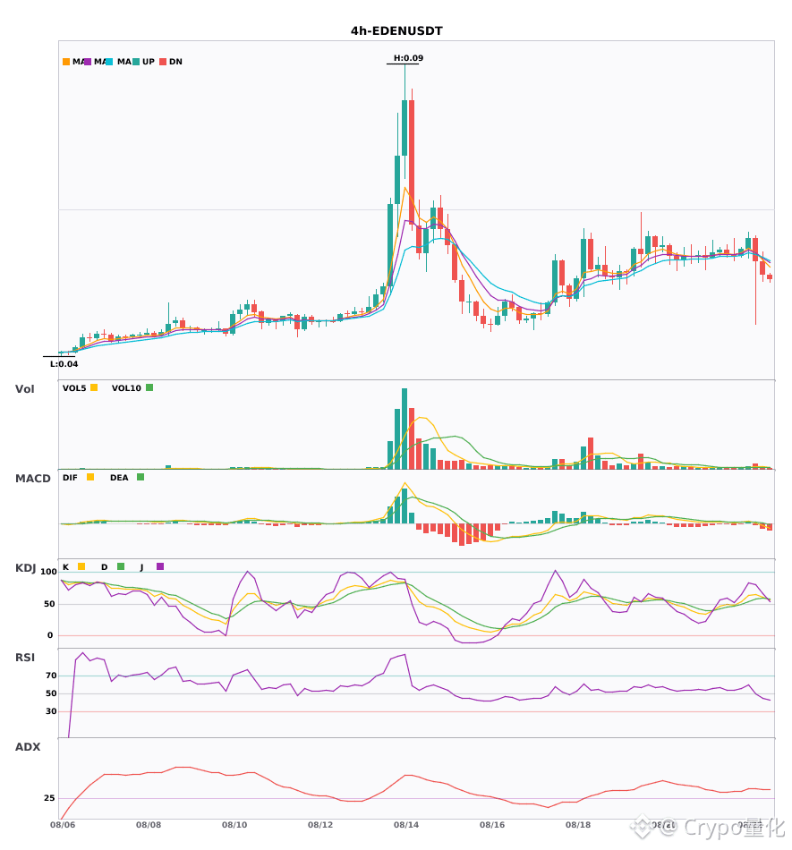
Task: Click the KDJ panel label
Action: [25, 568]
